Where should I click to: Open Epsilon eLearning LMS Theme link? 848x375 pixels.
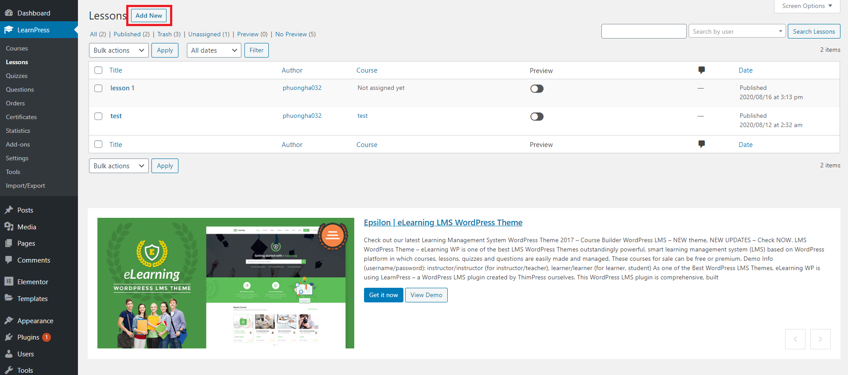click(443, 222)
